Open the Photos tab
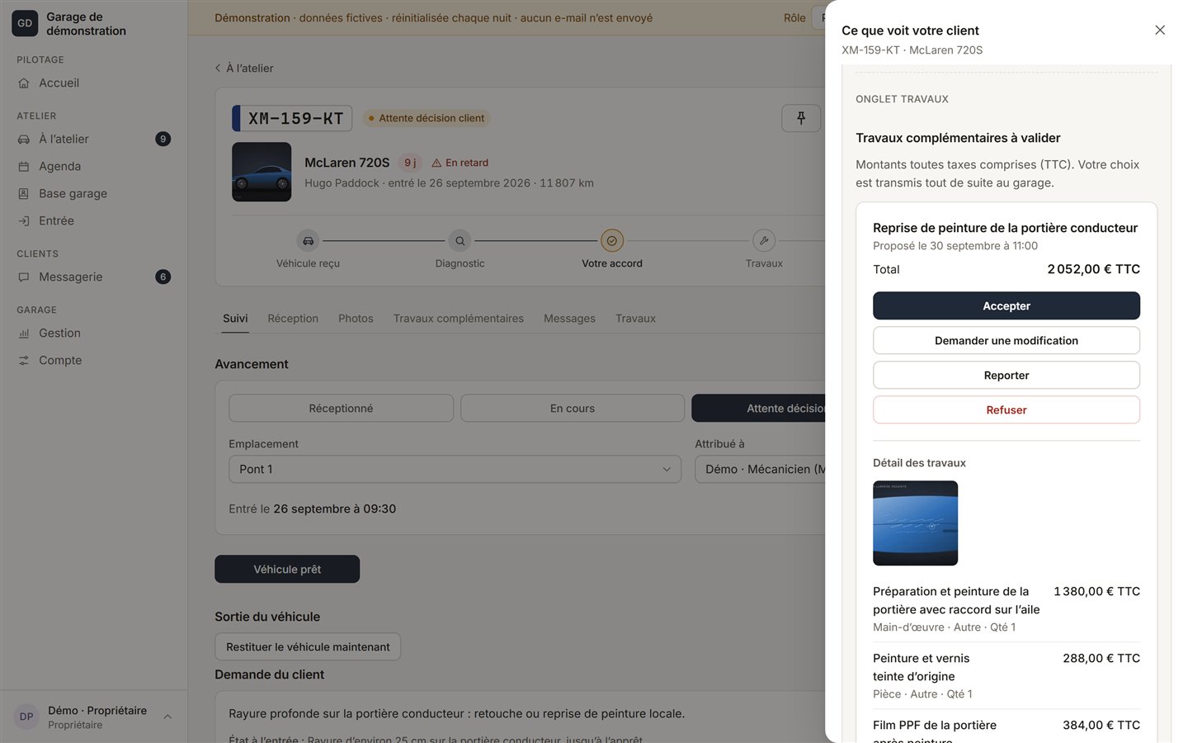The image size is (1188, 743). (356, 319)
